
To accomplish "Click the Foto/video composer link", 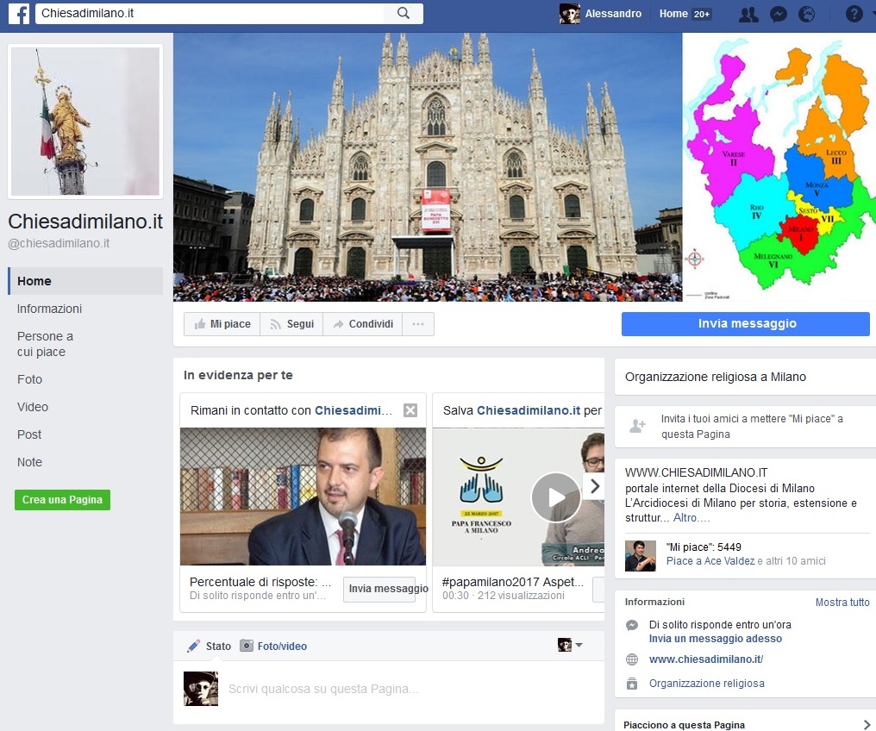I will 282,647.
